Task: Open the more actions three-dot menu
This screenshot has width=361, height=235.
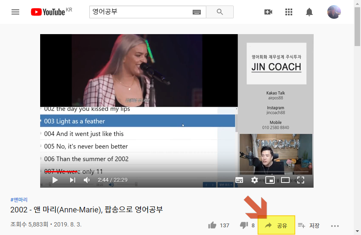Action: (x=335, y=226)
